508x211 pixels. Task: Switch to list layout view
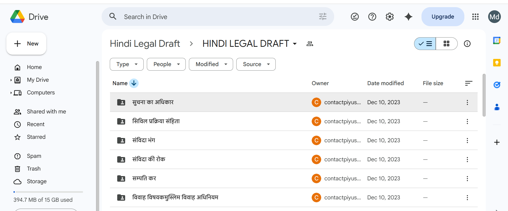425,44
